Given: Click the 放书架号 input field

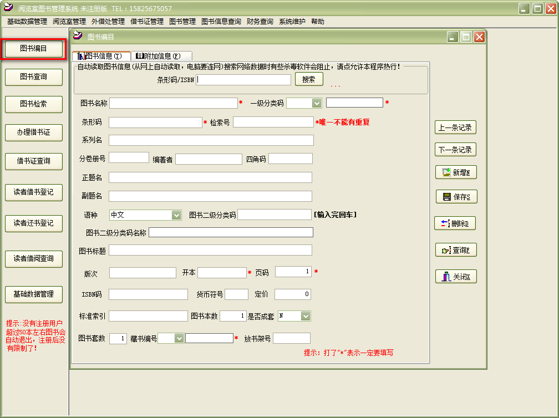Looking at the screenshot, I should pyautogui.click(x=292, y=338).
